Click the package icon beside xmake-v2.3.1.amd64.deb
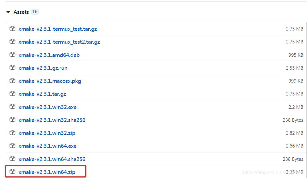Screen dimensions: 307x178 [12, 55]
